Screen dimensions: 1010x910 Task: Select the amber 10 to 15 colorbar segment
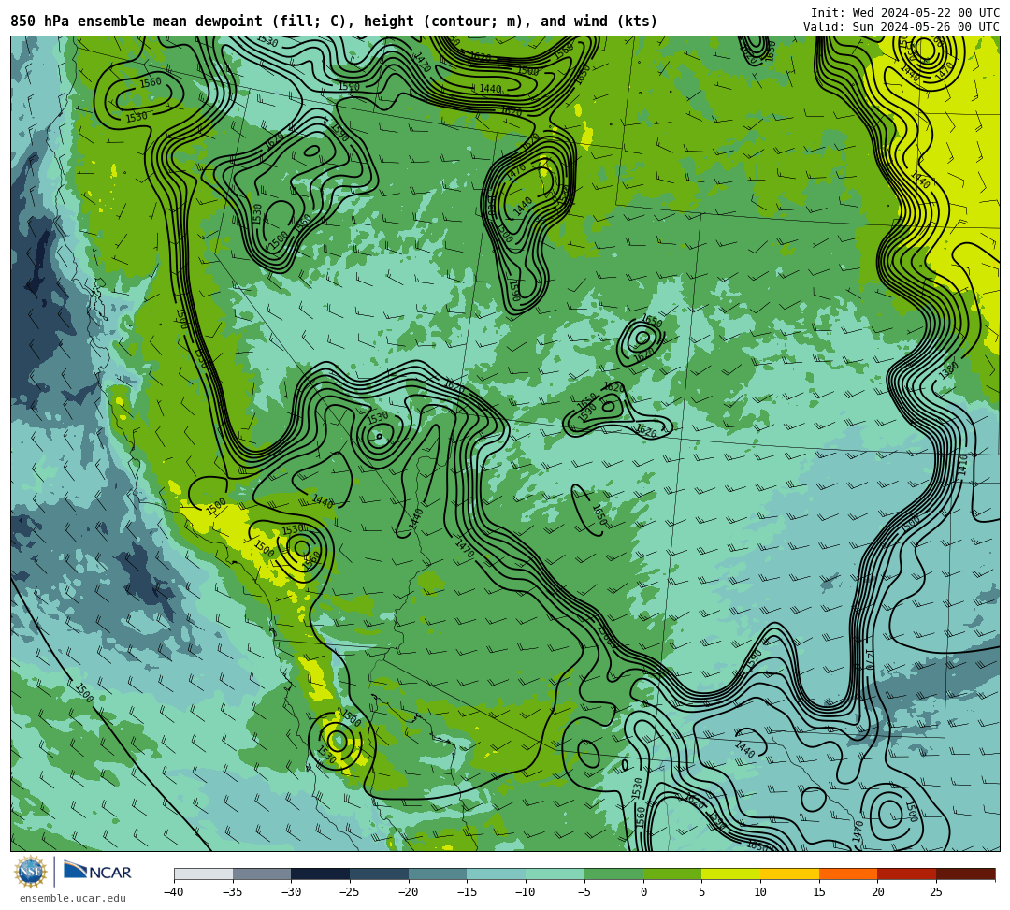coord(789,874)
